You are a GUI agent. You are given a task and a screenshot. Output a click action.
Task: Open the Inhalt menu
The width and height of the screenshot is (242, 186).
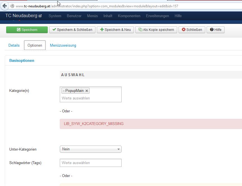click(108, 16)
